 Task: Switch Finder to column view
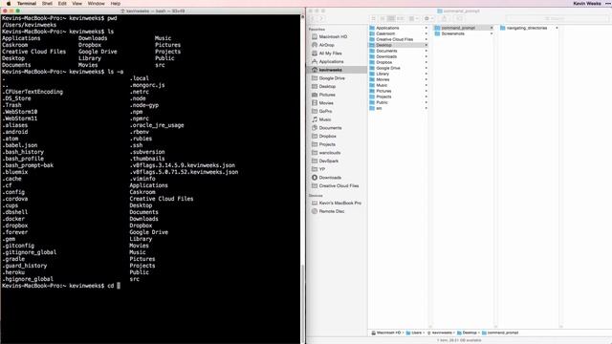click(391, 19)
